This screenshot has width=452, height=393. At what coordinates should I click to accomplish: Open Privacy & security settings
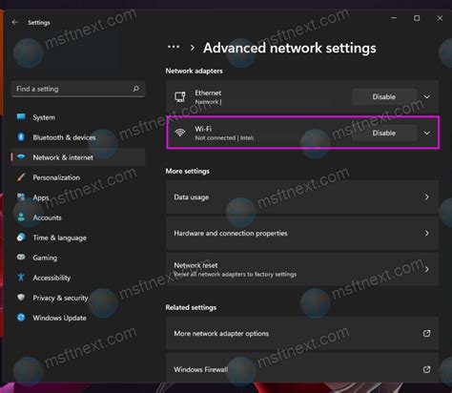(x=78, y=298)
